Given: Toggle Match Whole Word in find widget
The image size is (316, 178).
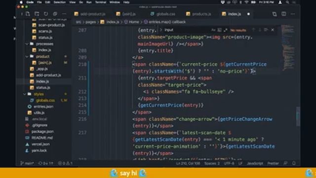Looking at the screenshot, I should pyautogui.click(x=219, y=30).
